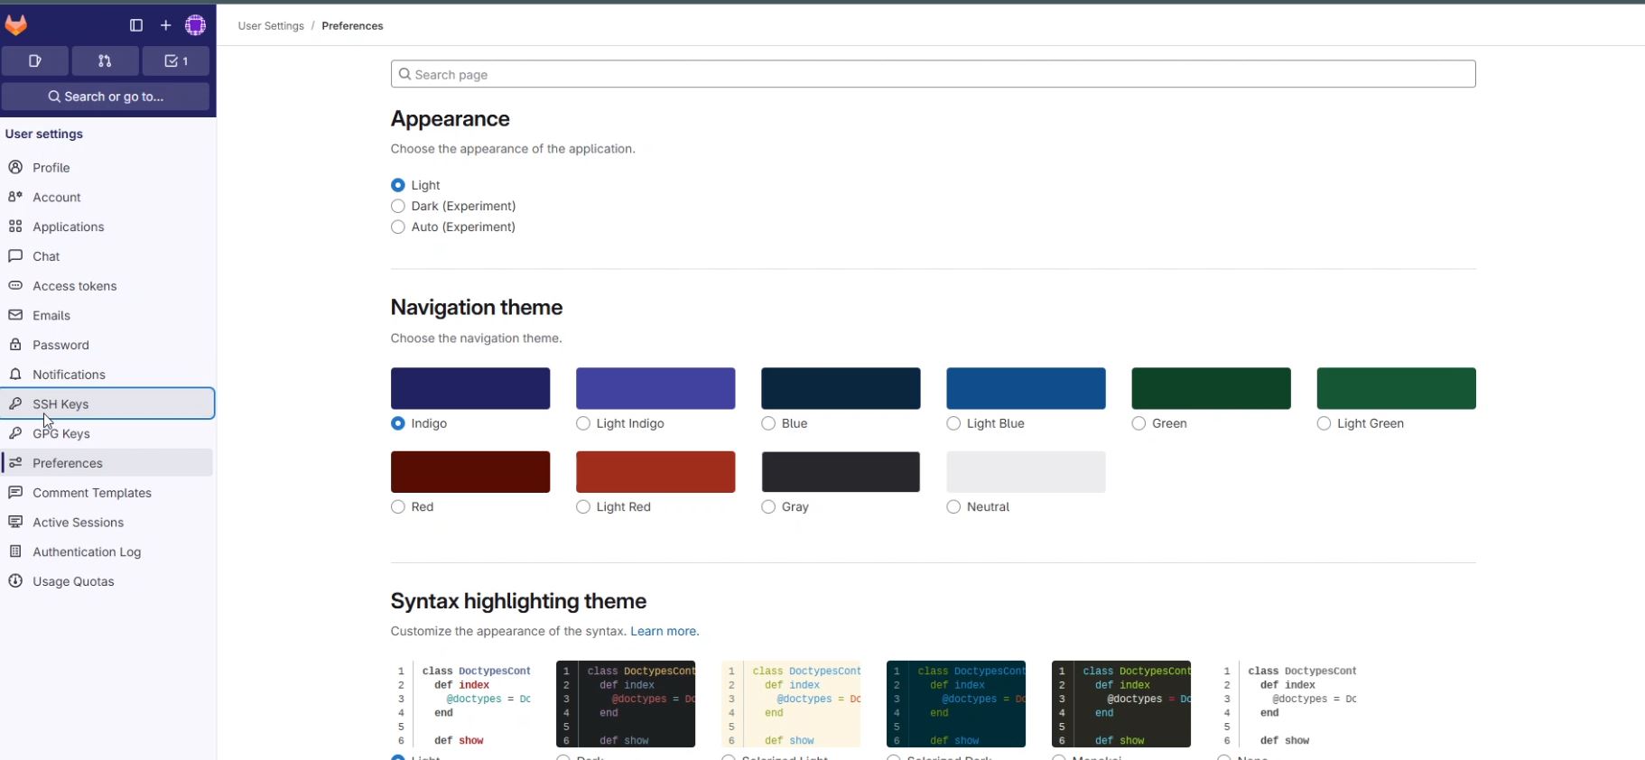The height and width of the screenshot is (760, 1645).
Task: Pick the Light Green color swatch
Action: click(x=1396, y=388)
